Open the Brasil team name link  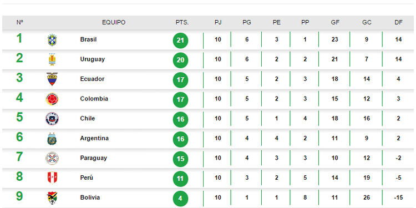click(88, 39)
